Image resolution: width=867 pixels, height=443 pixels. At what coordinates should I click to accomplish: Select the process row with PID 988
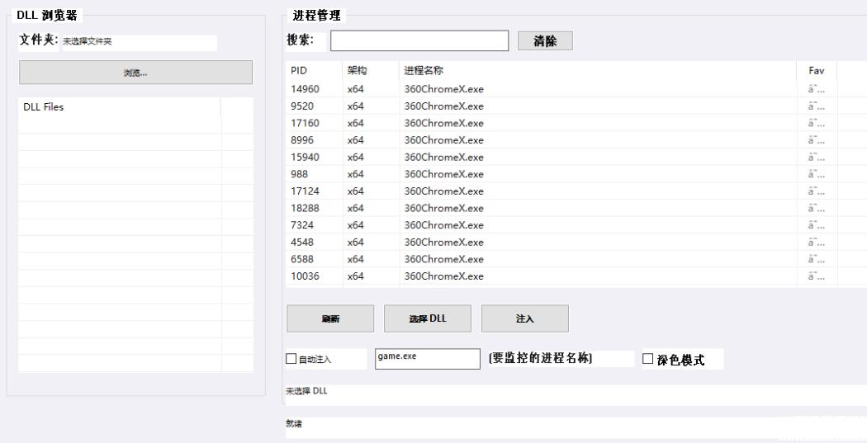click(x=576, y=174)
